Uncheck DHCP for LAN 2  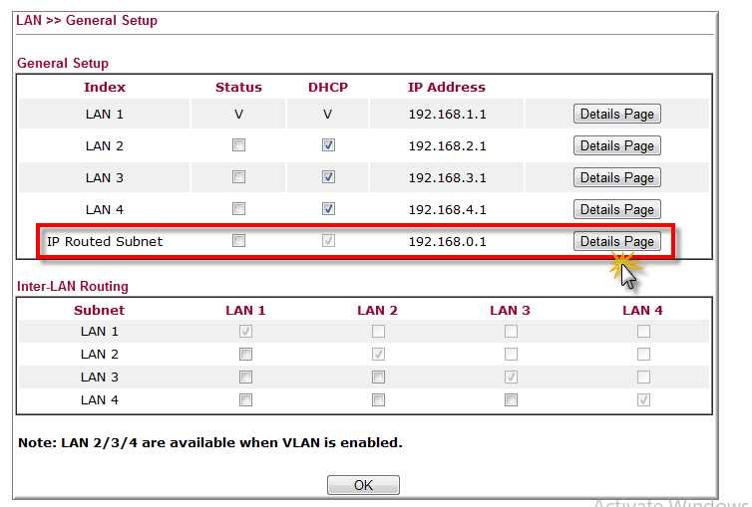coord(328,145)
